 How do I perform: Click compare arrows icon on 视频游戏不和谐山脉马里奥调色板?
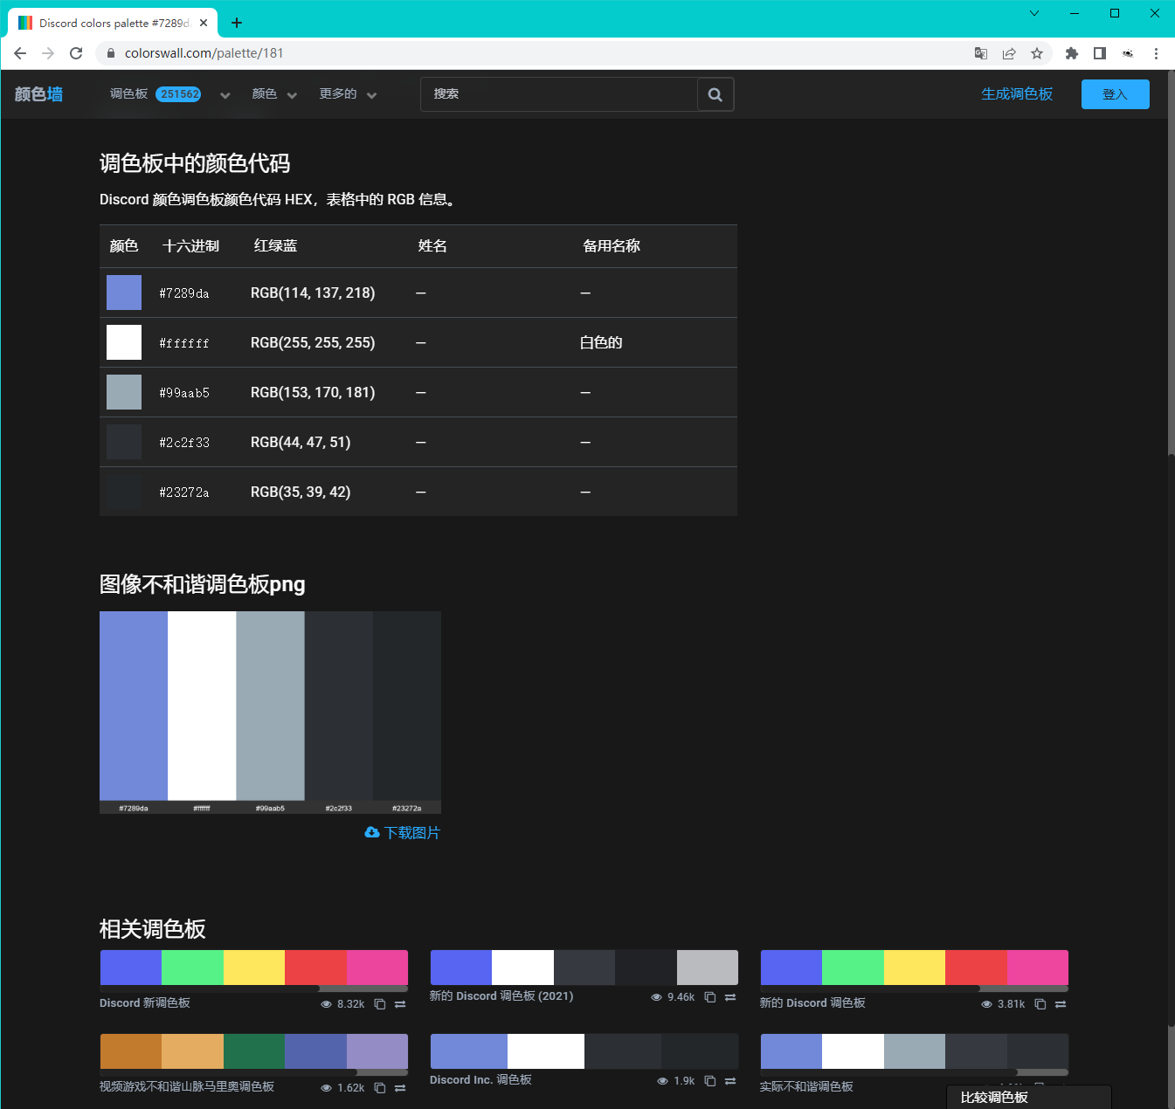click(400, 1088)
